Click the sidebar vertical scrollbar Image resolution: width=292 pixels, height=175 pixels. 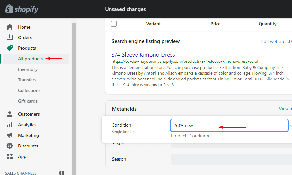[74, 96]
